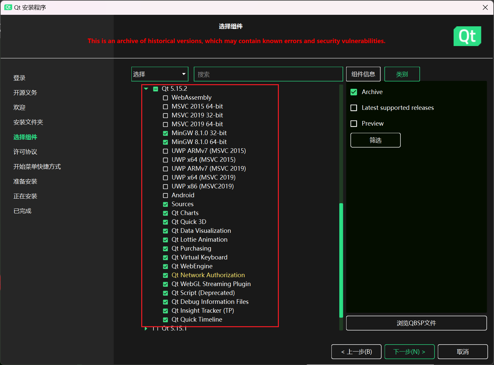Viewport: 494px width, 365px height.
Task: Enable Latest supported releases filter
Action: (354, 108)
